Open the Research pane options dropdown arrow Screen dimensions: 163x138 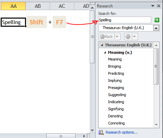tap(153, 6)
